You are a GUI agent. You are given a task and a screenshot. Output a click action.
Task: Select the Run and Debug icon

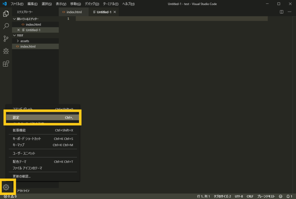point(6,51)
